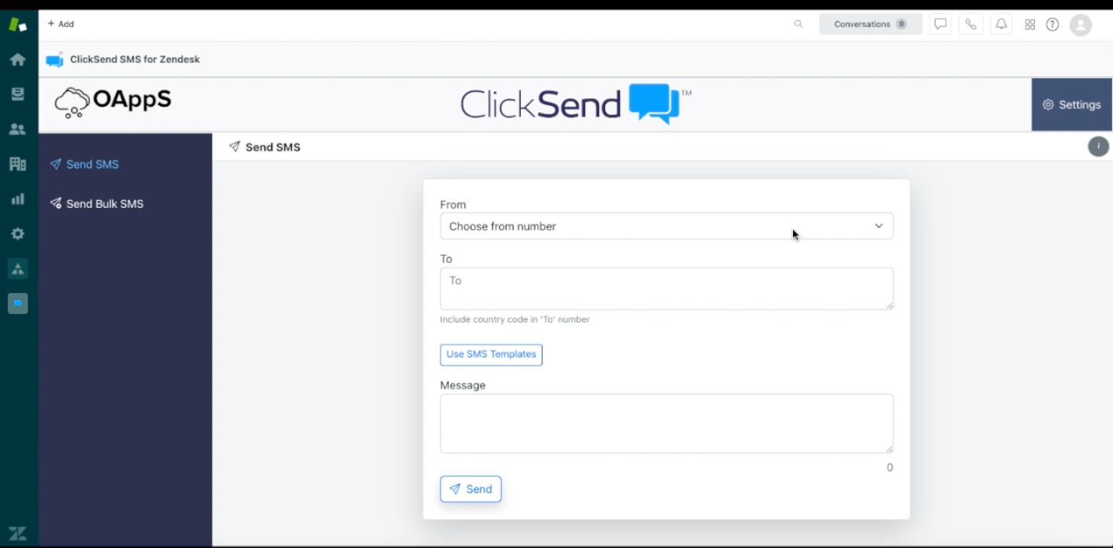Click the info icon beside Send SMS header
Image resolution: width=1113 pixels, height=548 pixels.
[x=1098, y=146]
